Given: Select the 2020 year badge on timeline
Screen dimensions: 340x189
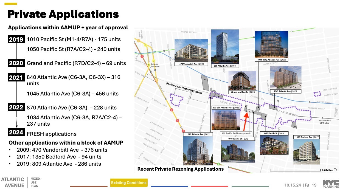Looking at the screenshot, I should tap(16, 63).
